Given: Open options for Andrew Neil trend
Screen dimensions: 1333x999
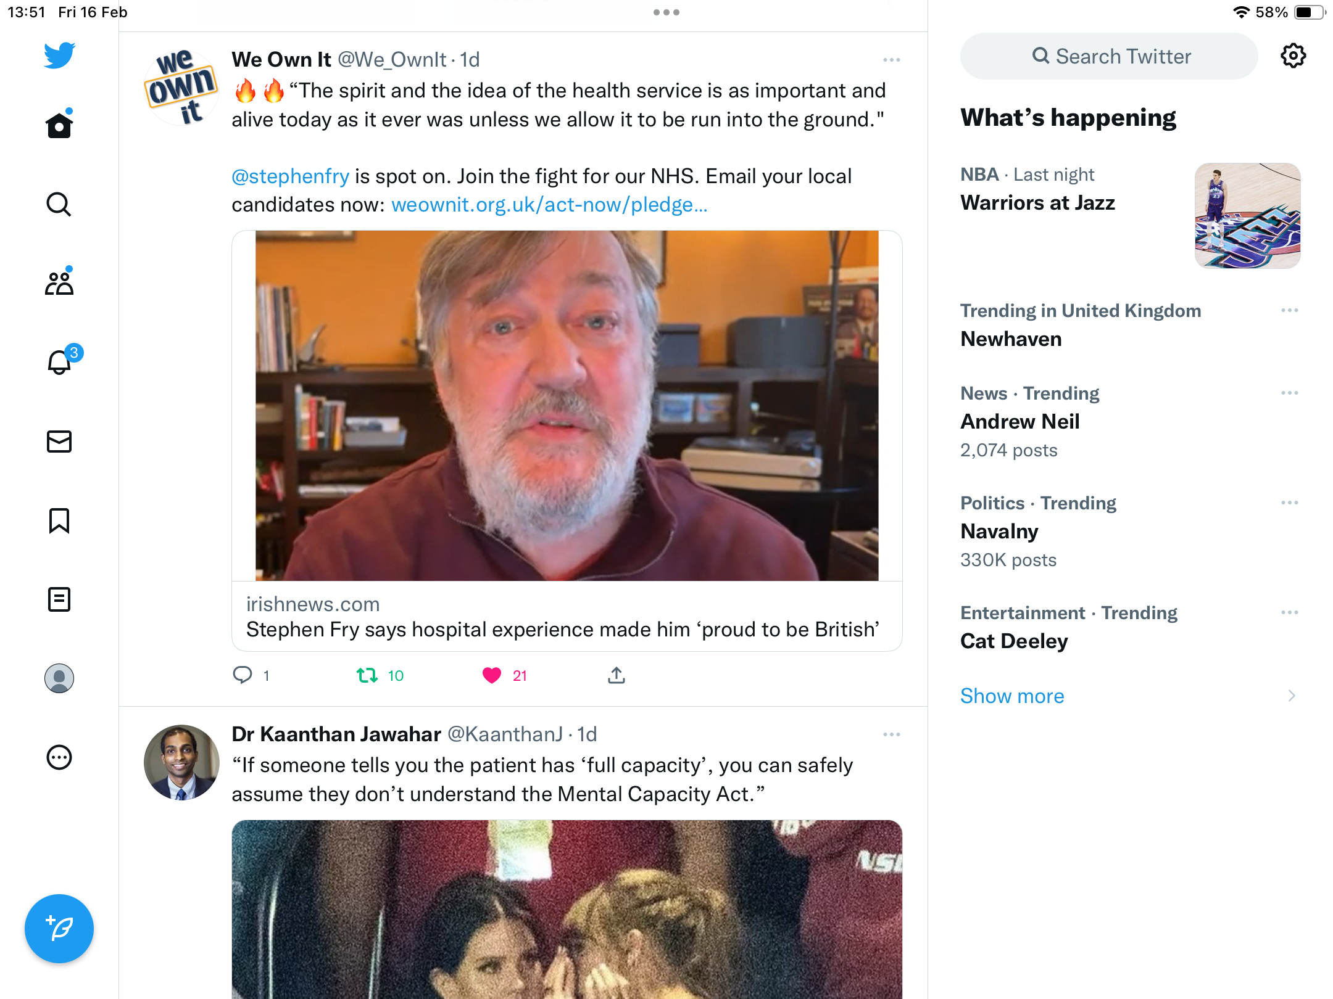Looking at the screenshot, I should point(1290,393).
